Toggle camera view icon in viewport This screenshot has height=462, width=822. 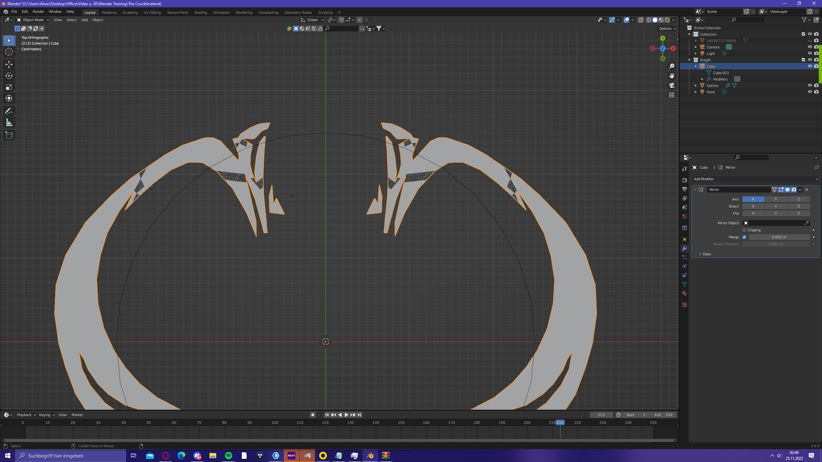pos(671,85)
